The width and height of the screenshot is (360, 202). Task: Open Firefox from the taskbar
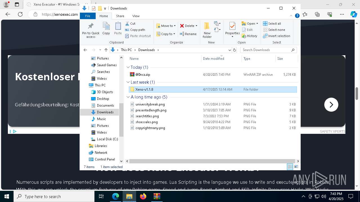143,196
